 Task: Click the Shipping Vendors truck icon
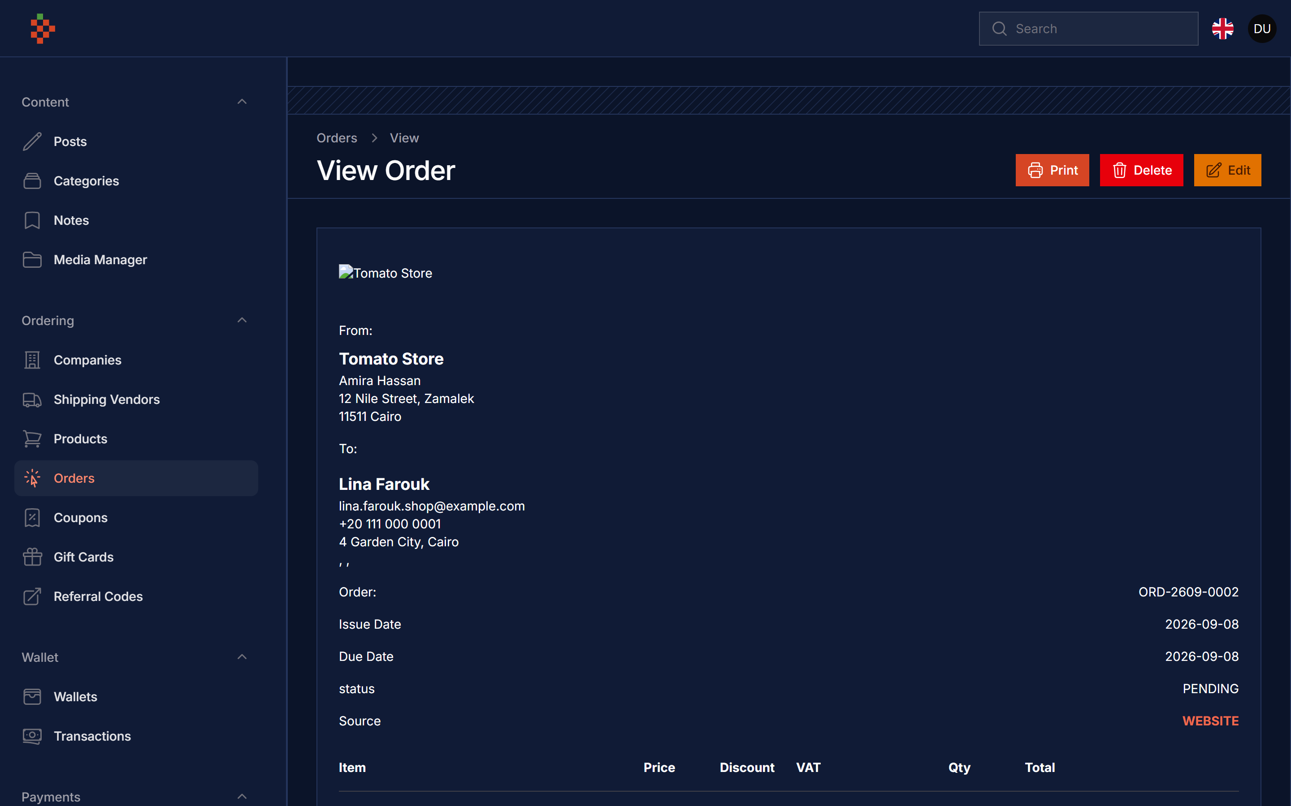(x=32, y=400)
